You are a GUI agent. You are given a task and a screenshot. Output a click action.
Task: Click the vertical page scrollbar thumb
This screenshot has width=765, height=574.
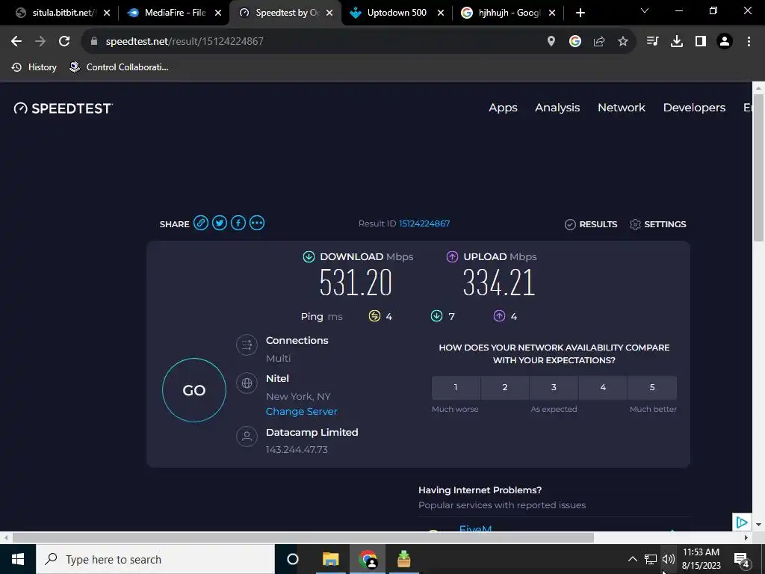[x=758, y=167]
